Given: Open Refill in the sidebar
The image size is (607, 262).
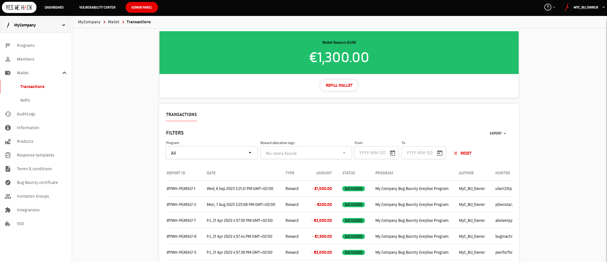Looking at the screenshot, I should [x=25, y=100].
